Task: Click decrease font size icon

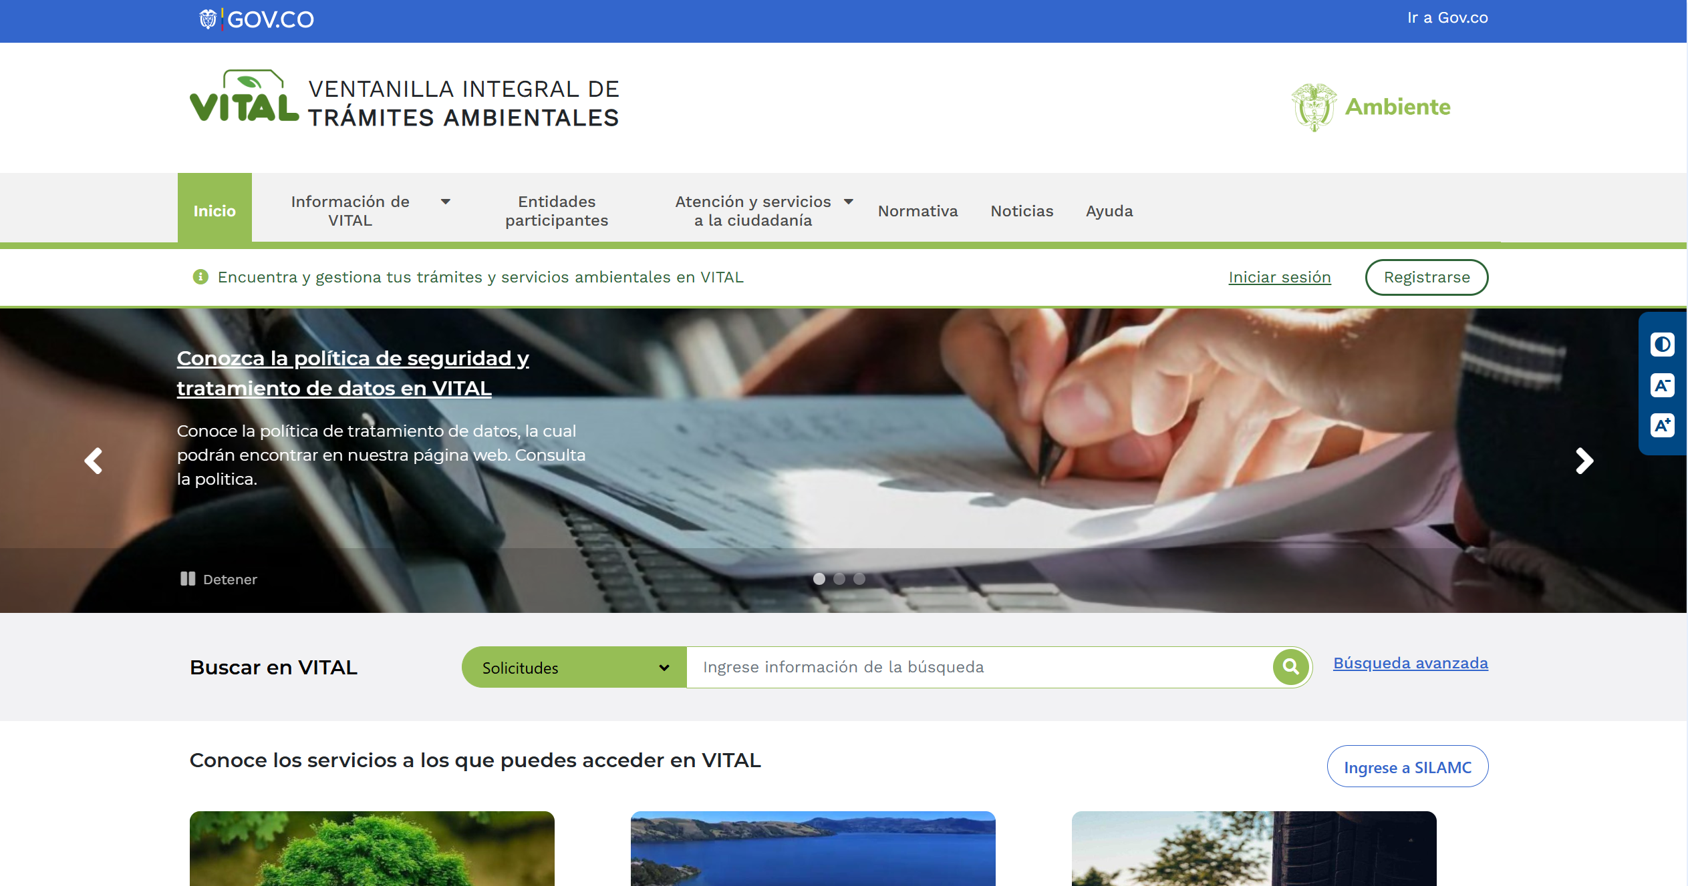Action: coord(1662,385)
